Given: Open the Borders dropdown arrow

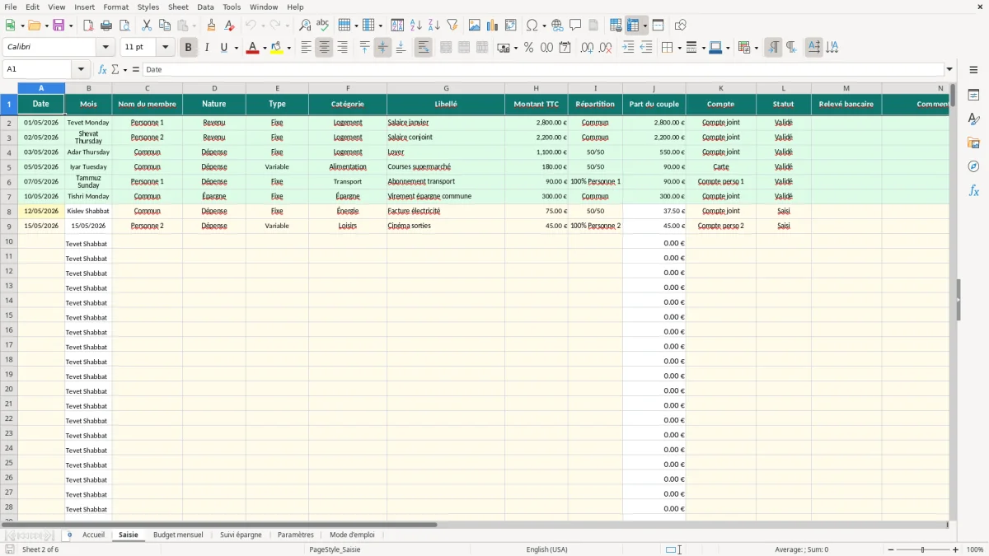Looking at the screenshot, I should click(678, 48).
